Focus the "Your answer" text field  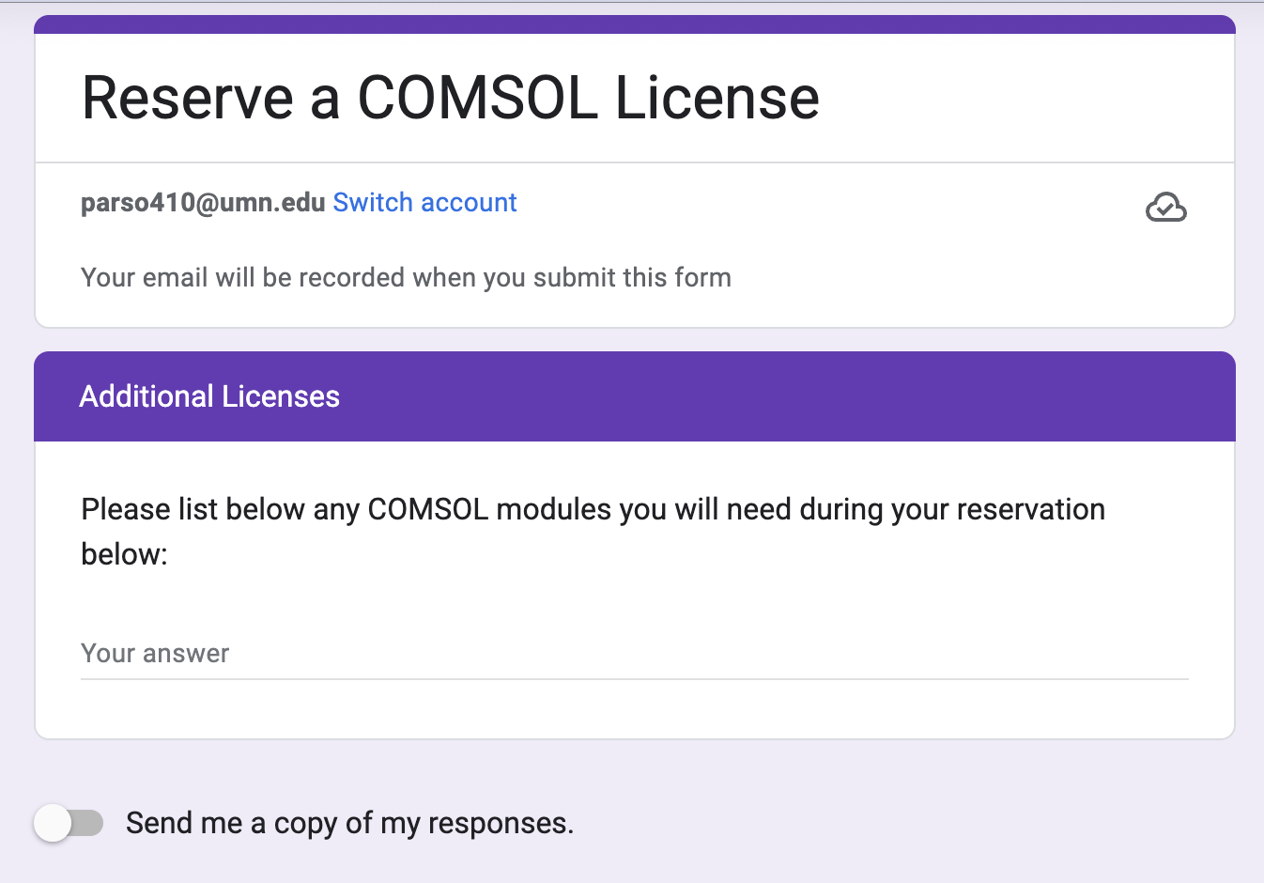tap(634, 654)
